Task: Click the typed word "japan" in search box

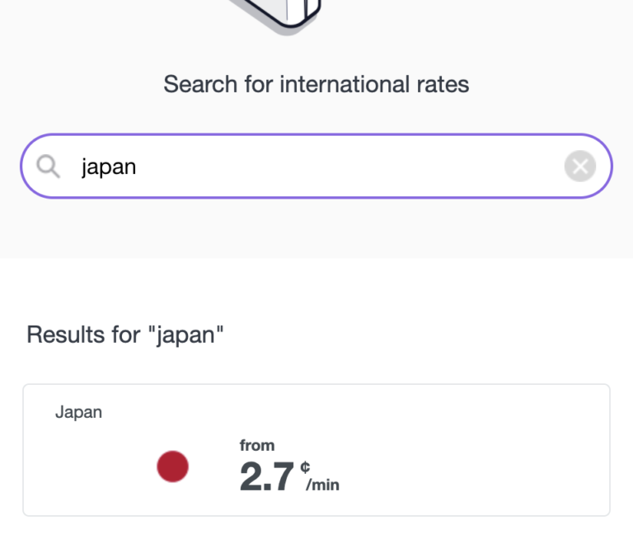Action: pyautogui.click(x=108, y=167)
